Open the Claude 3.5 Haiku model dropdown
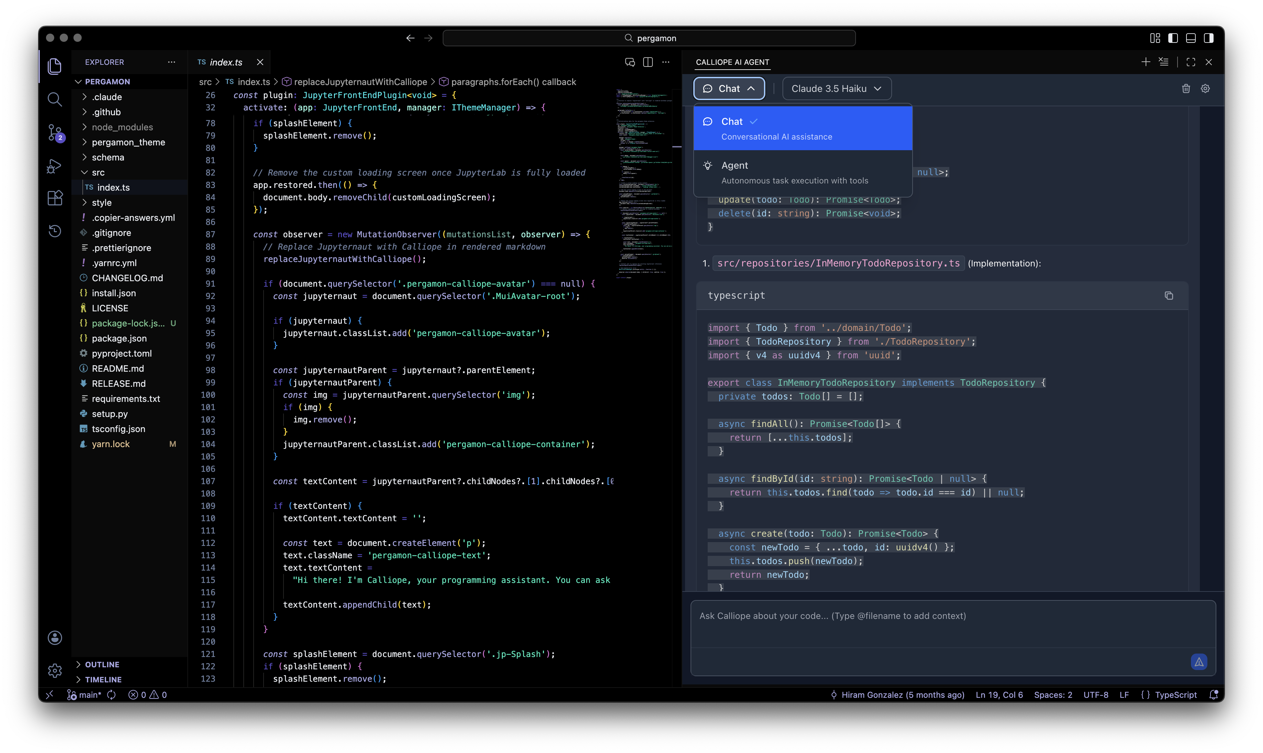Image resolution: width=1263 pixels, height=753 pixels. point(836,89)
